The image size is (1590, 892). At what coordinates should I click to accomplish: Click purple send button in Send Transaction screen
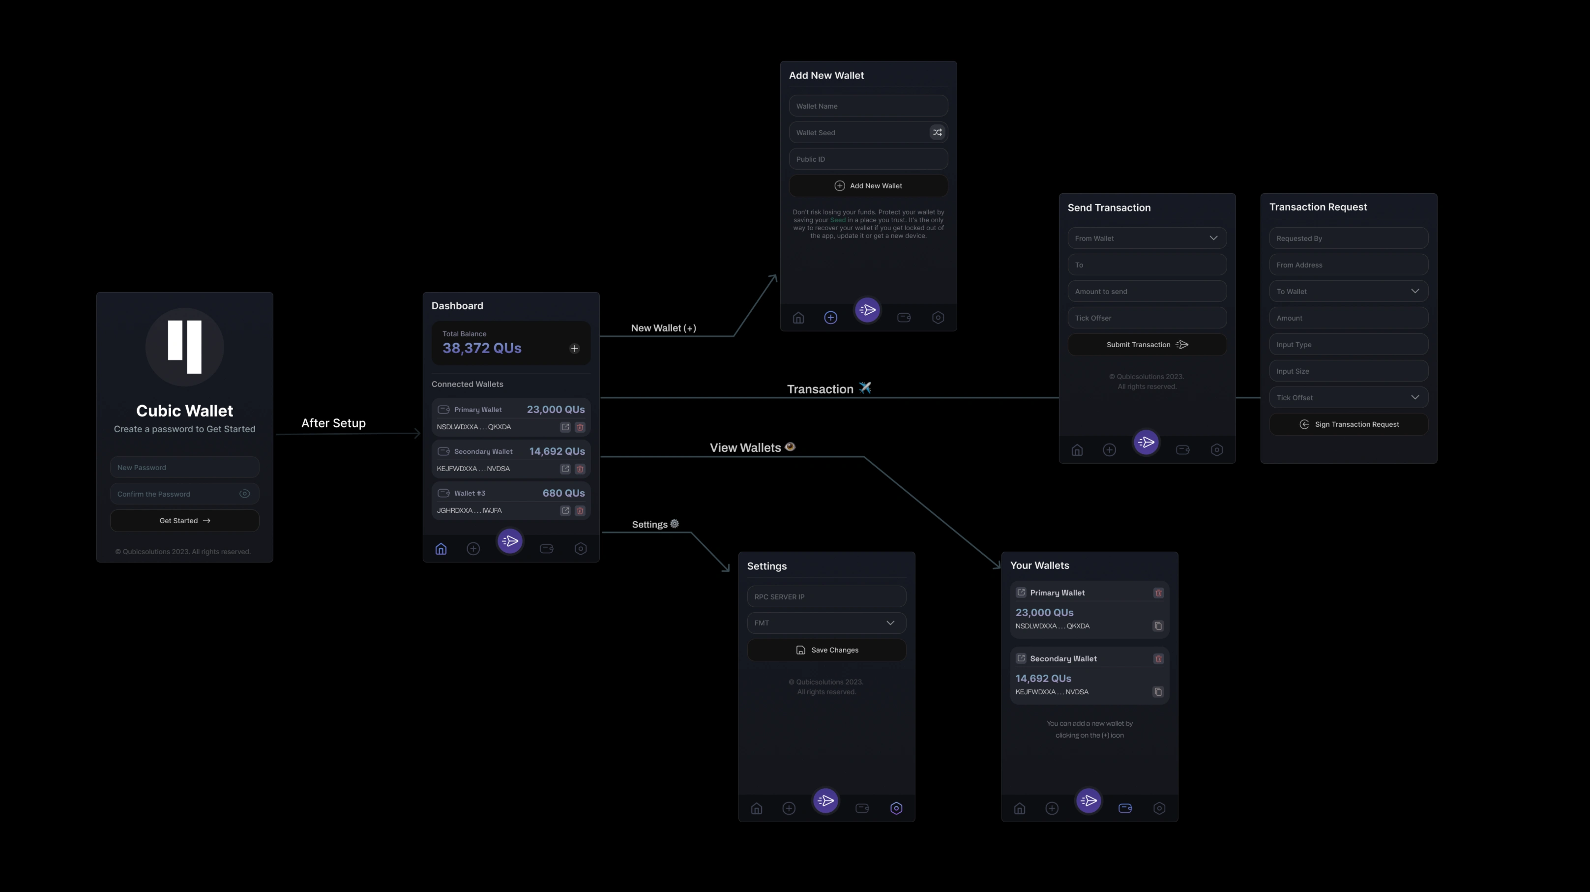tap(1146, 442)
